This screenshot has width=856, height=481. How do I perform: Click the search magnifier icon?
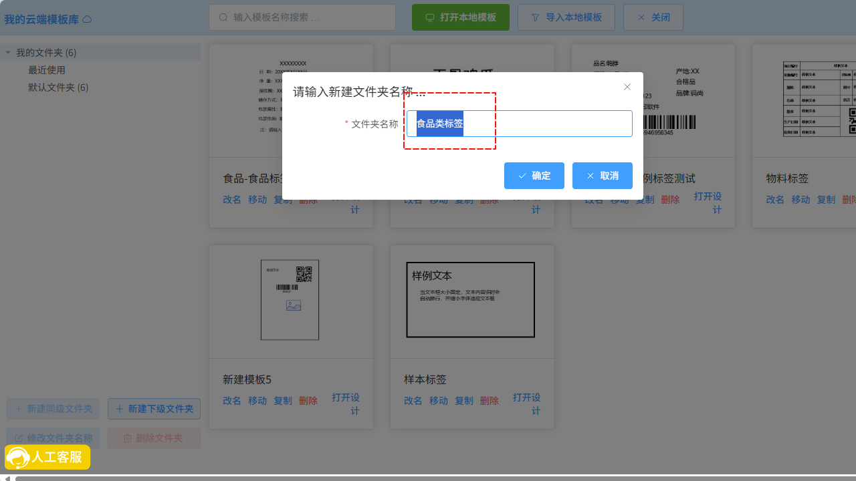tap(223, 17)
